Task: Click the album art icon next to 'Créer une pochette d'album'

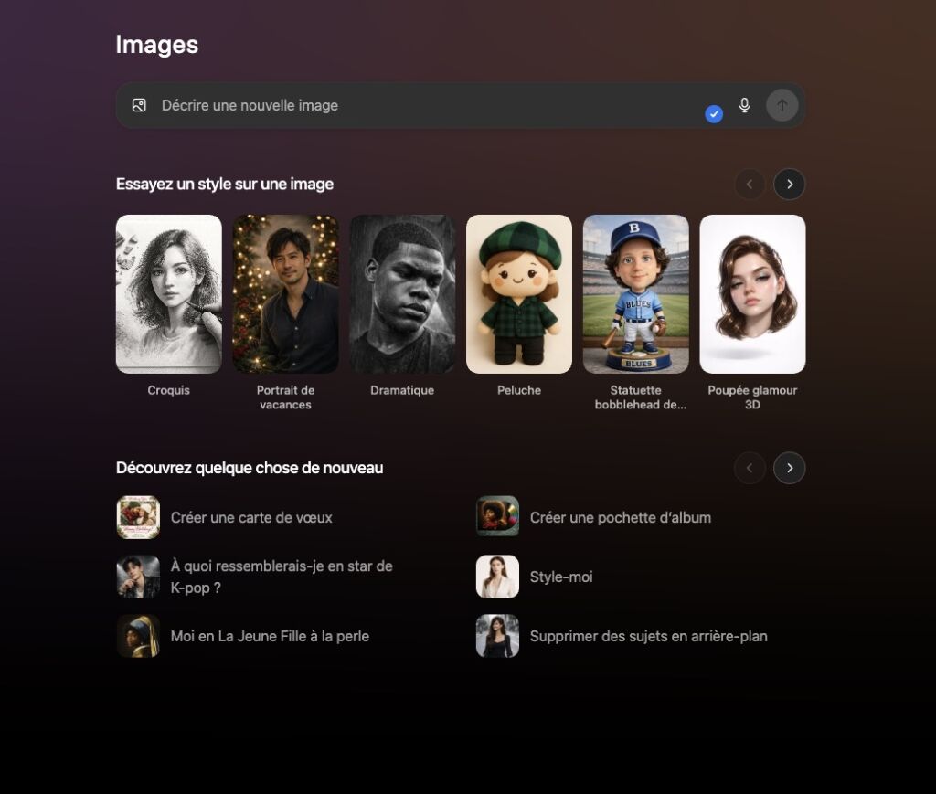Action: [497, 515]
